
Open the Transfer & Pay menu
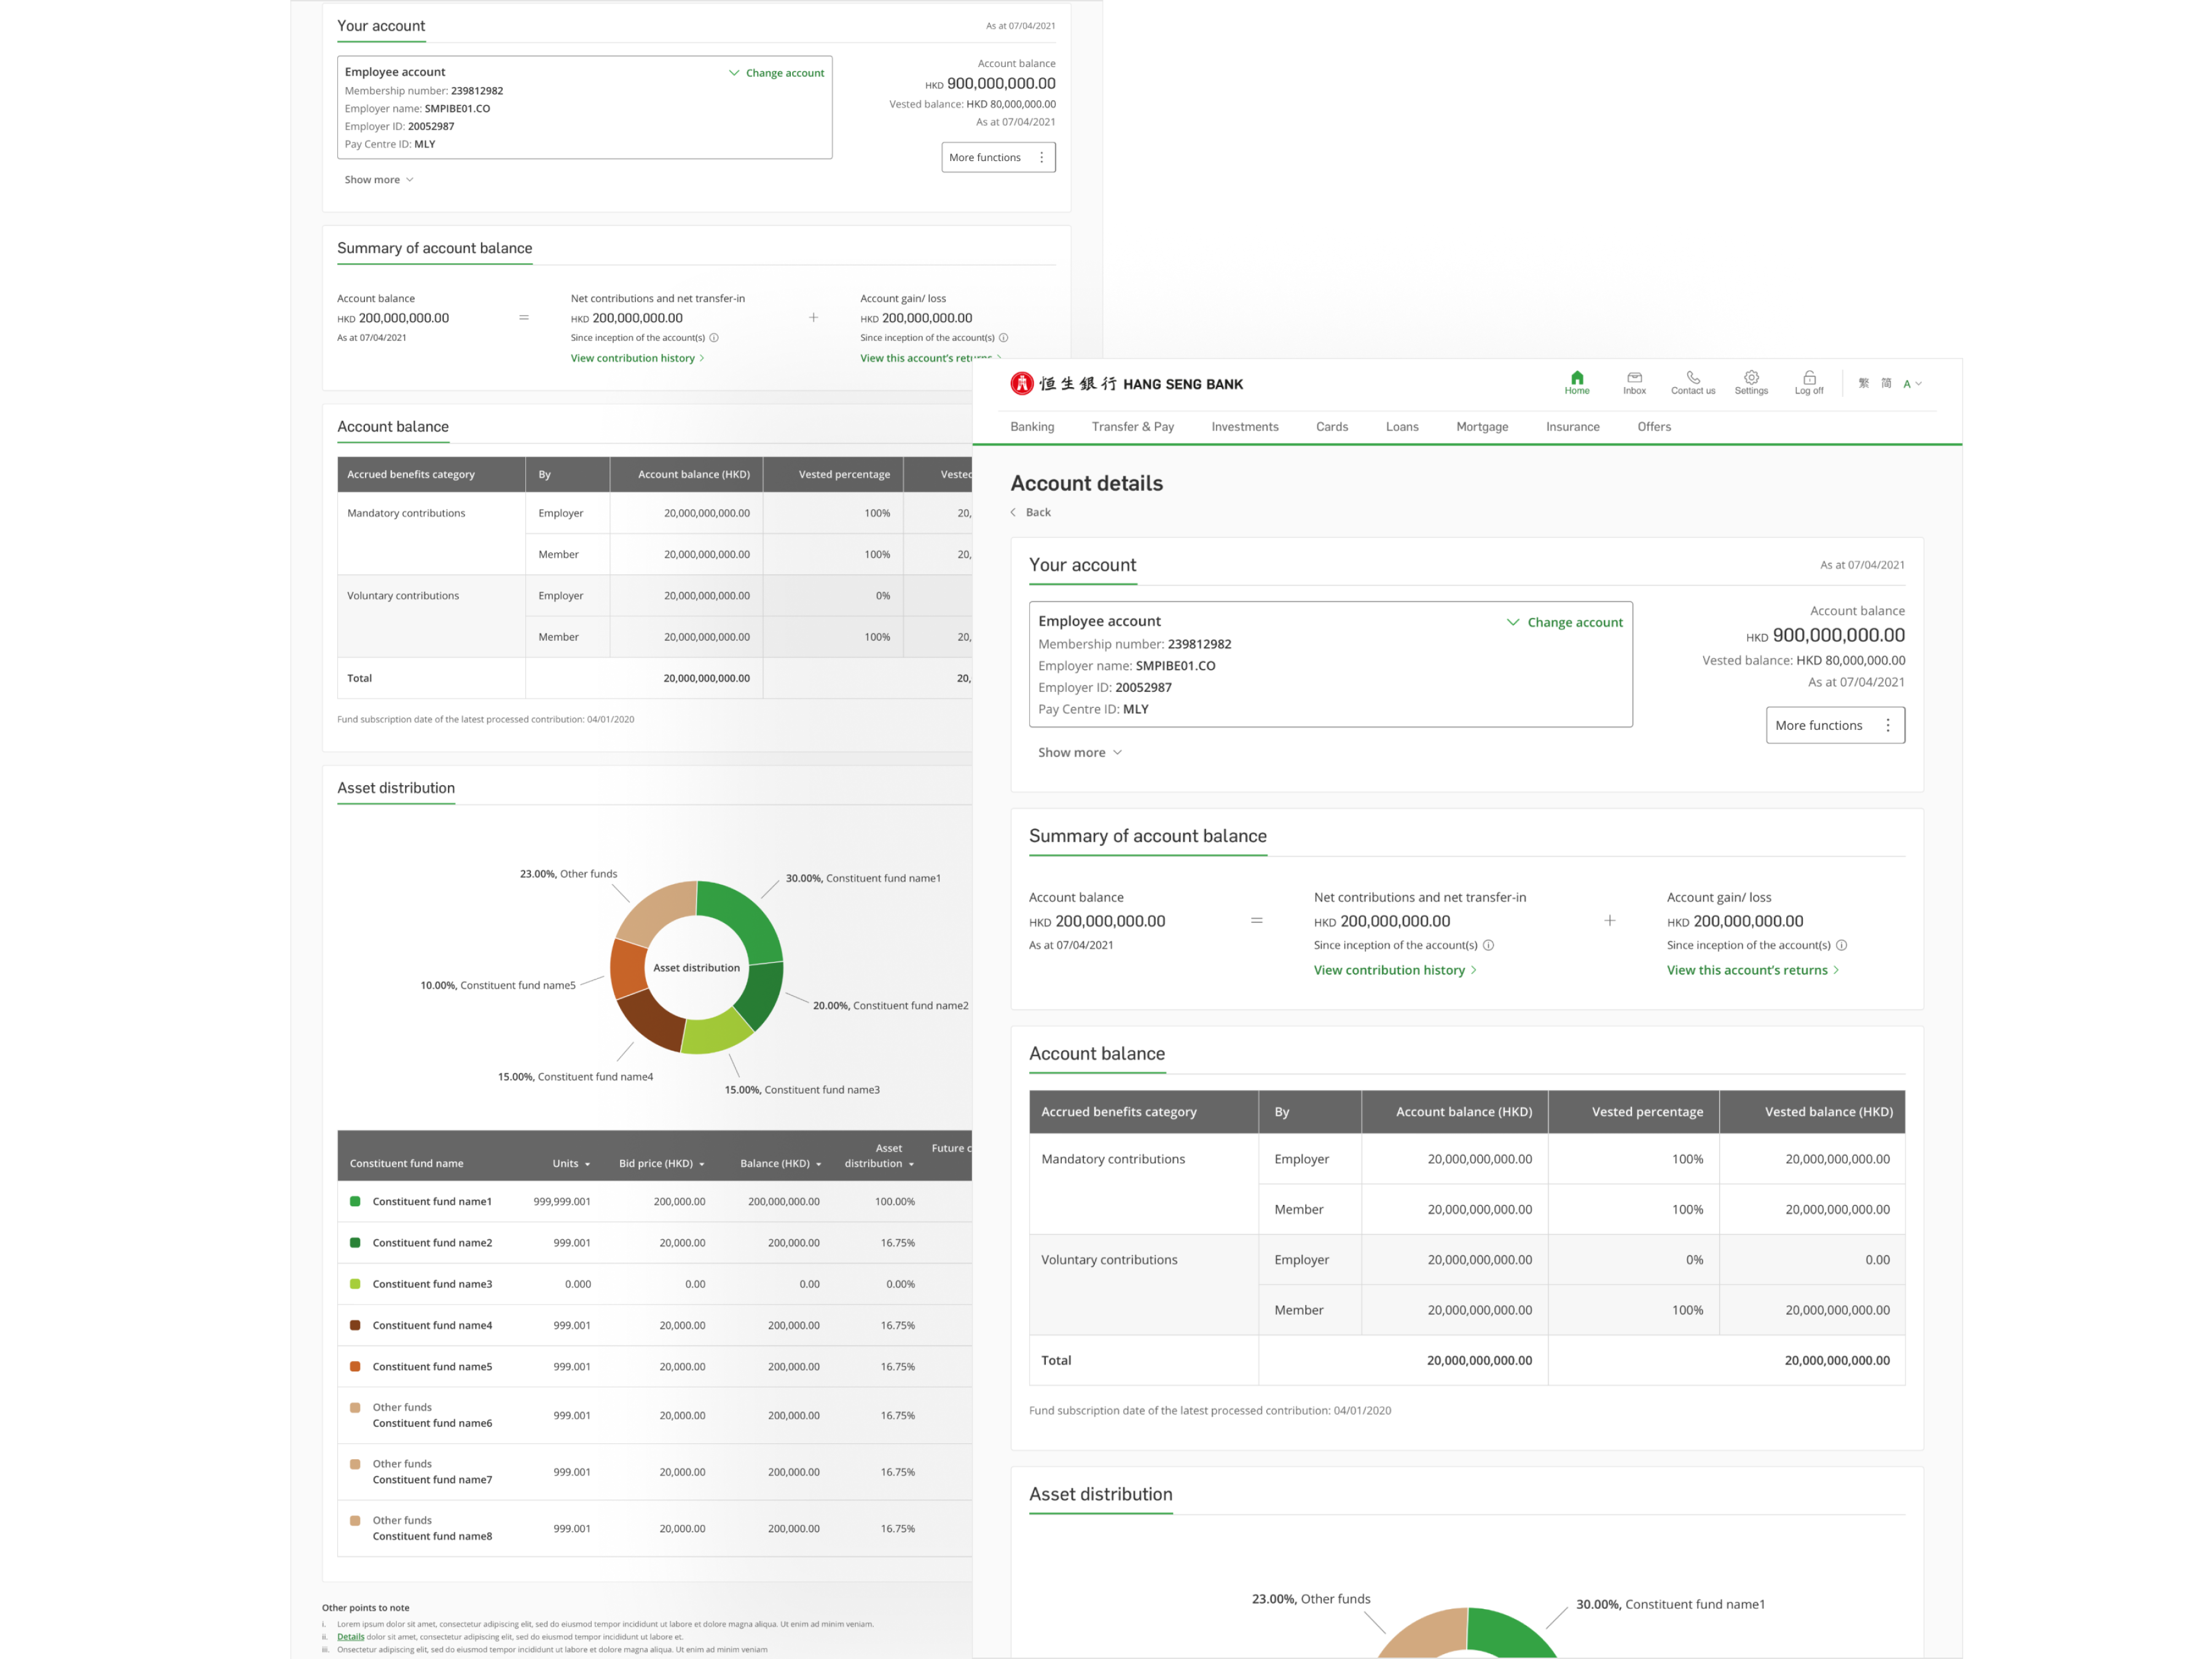(x=1132, y=427)
